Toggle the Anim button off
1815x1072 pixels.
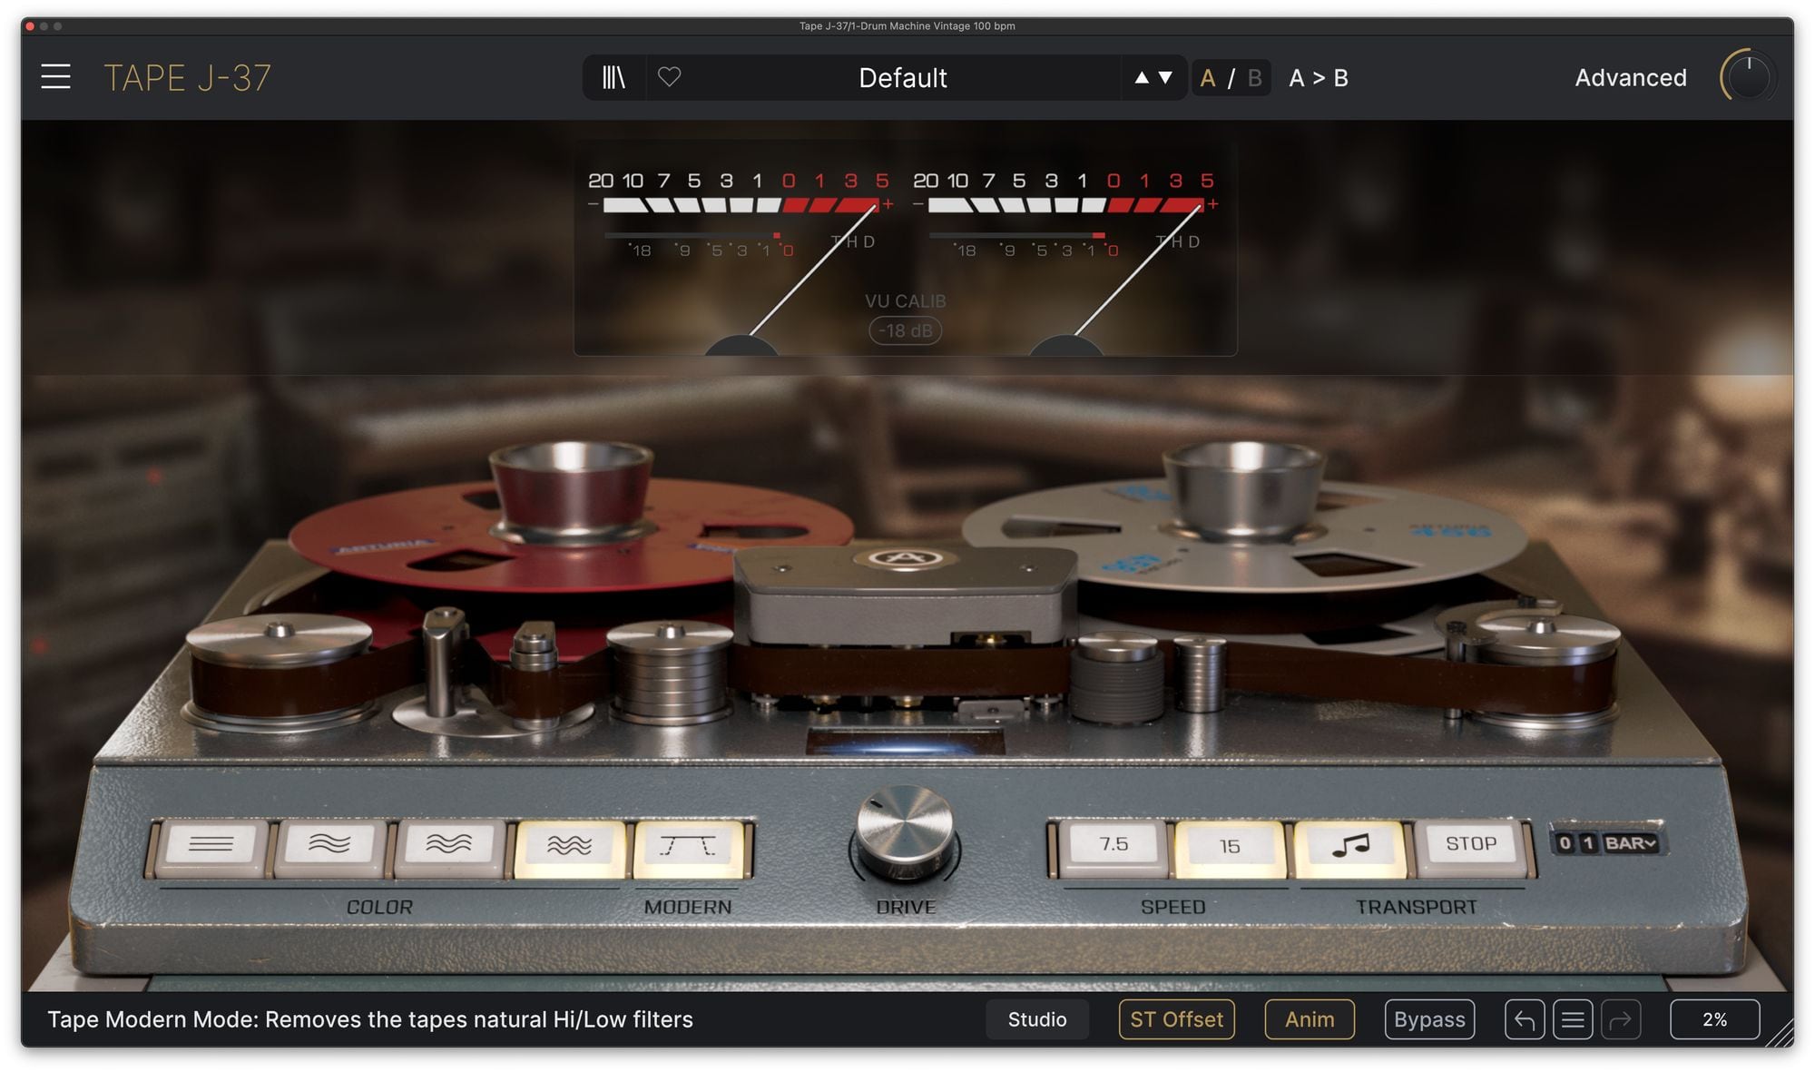coord(1309,1019)
